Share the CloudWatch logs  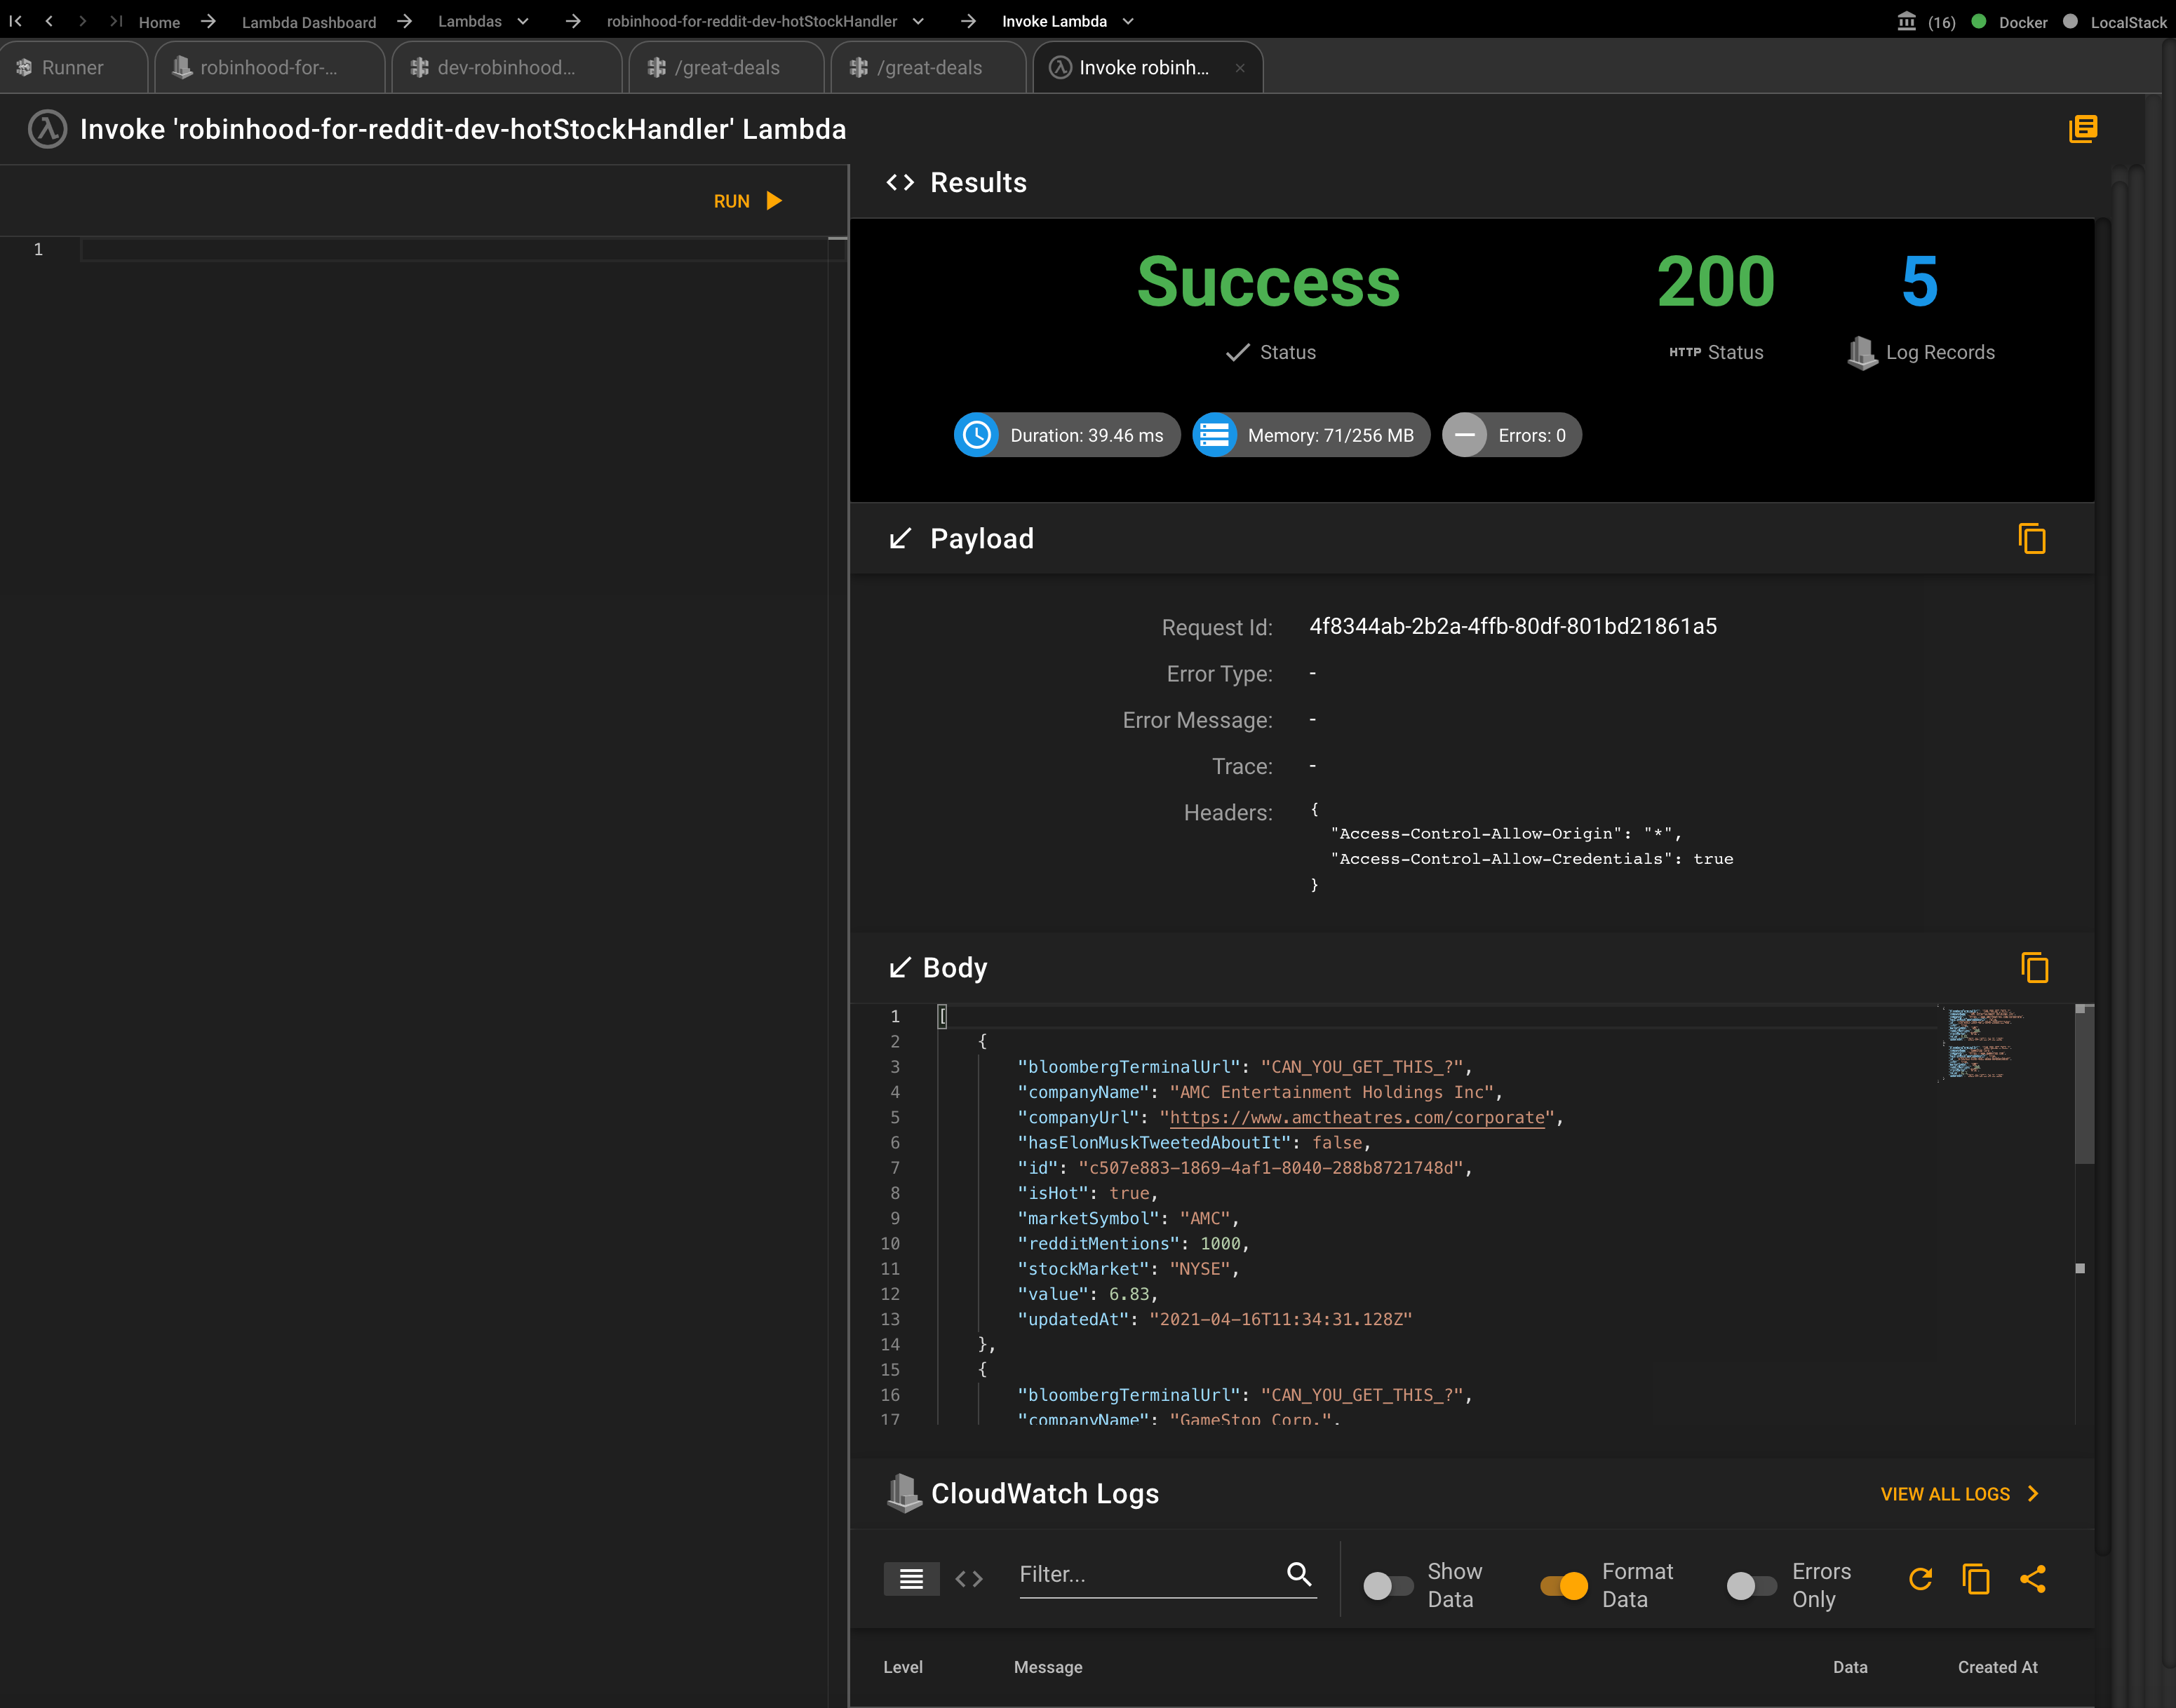pyautogui.click(x=2033, y=1579)
